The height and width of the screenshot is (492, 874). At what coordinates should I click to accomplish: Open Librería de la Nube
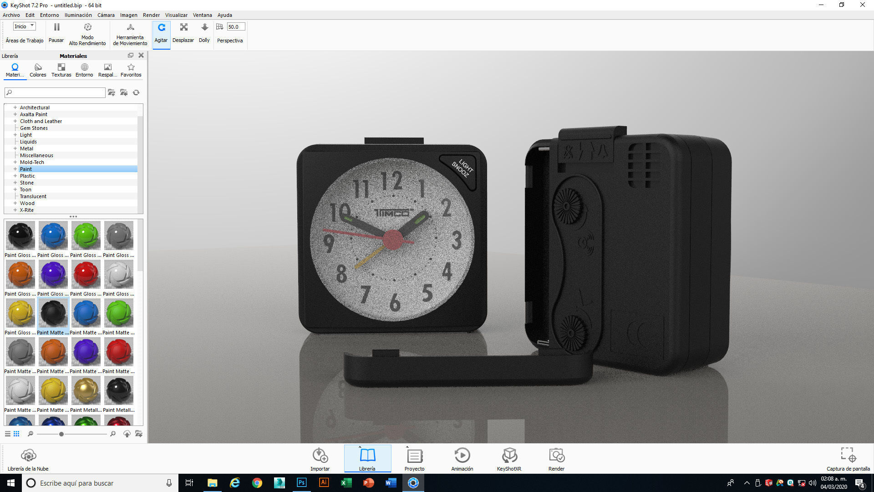pyautogui.click(x=28, y=459)
